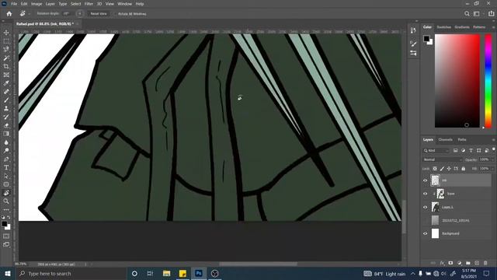Create a new group folder icon

467,263
